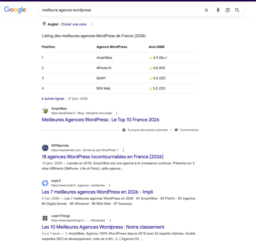Open 18 agences WordPress incontournables en France
This screenshot has width=256, height=248.
(102, 157)
